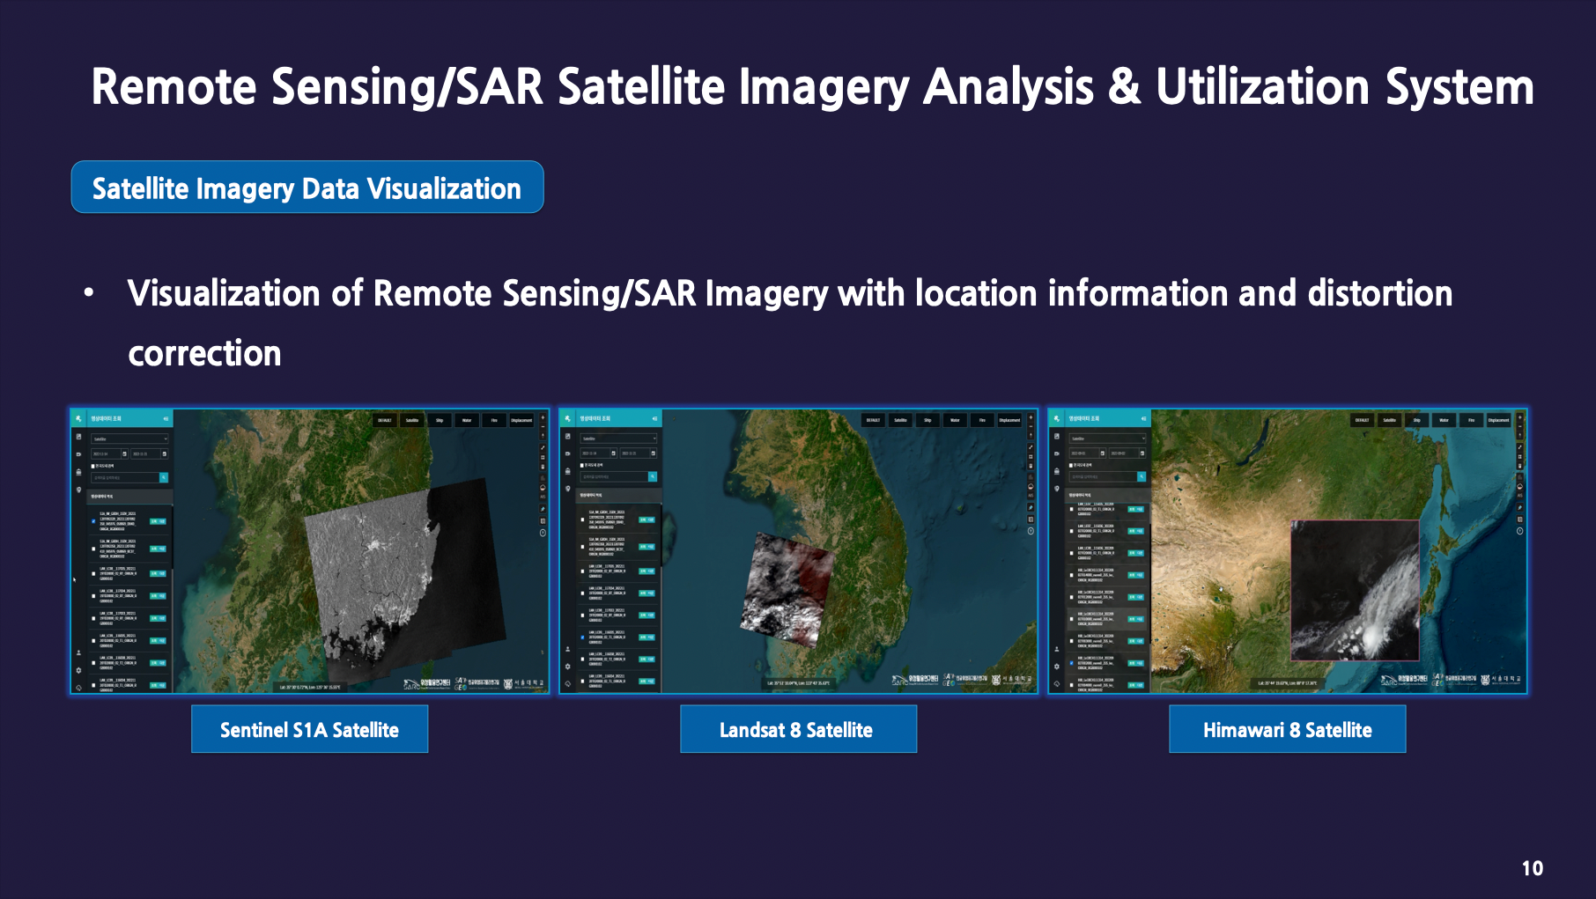Click video camera icon in Landsat 8 sidebar
The image size is (1596, 899).
[567, 453]
